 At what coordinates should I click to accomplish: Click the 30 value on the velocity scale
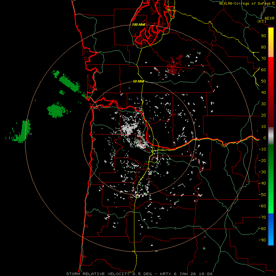tap(263, 104)
